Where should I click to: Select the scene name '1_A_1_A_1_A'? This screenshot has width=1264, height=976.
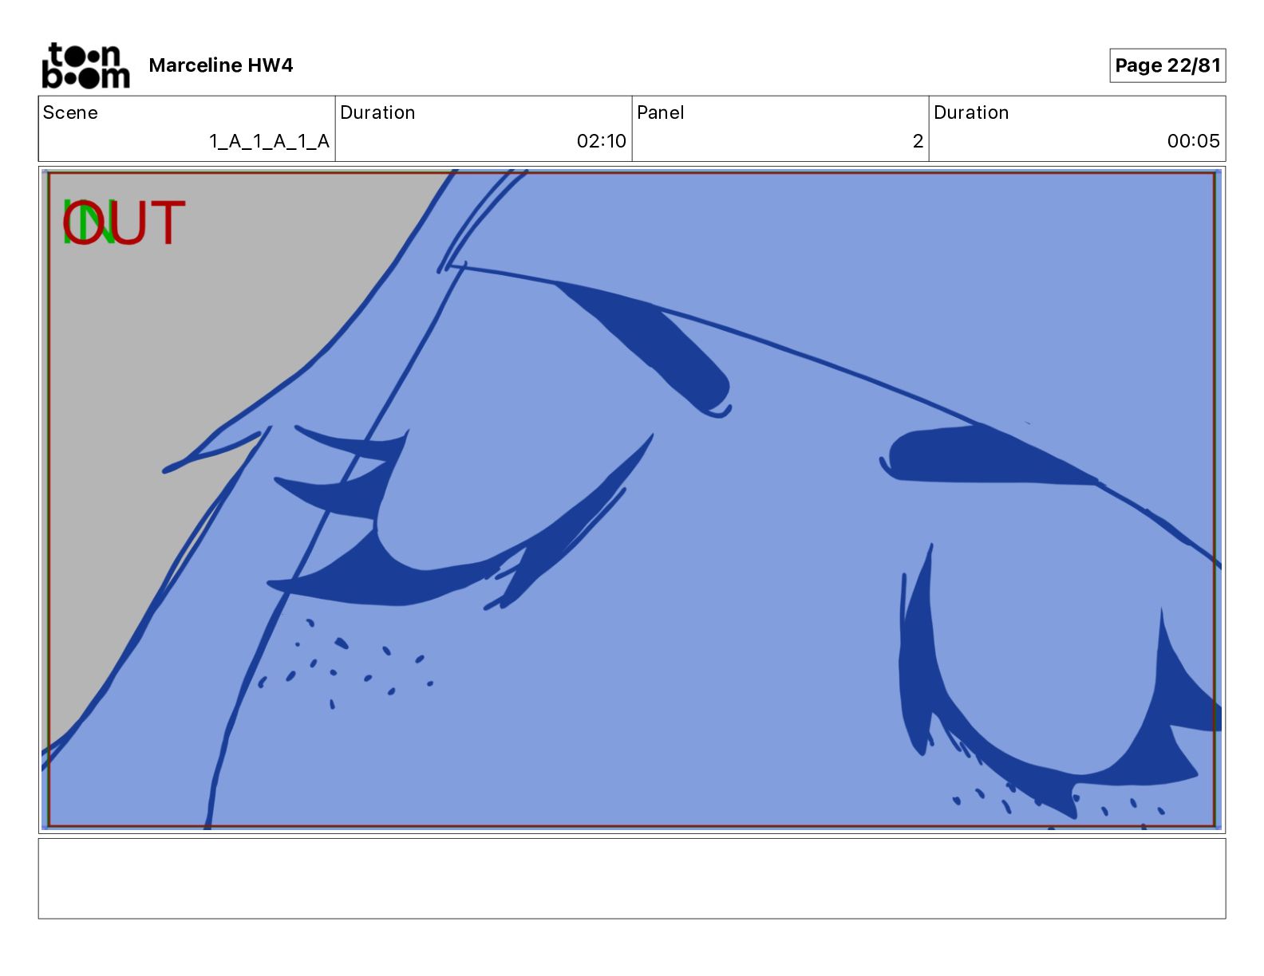(269, 141)
